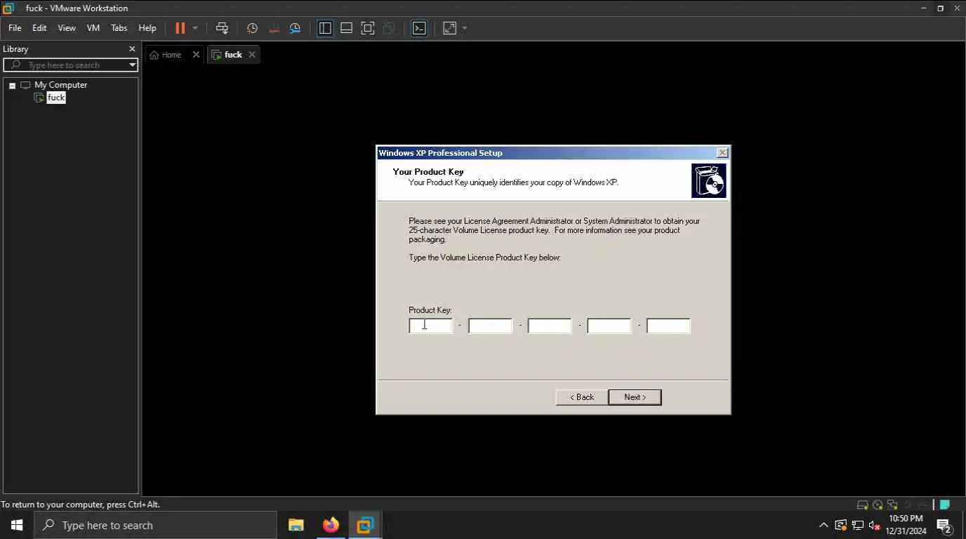Click the stretch guest display icon
The width and height of the screenshot is (966, 539).
click(x=449, y=28)
